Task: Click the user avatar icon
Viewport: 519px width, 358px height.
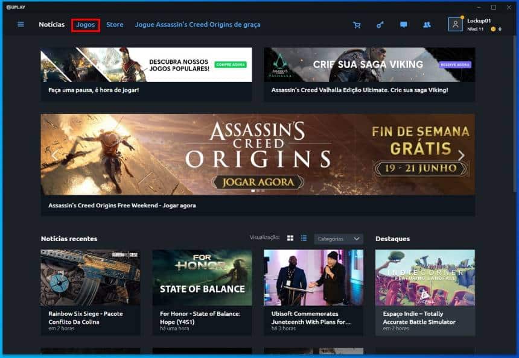Action: (x=456, y=24)
